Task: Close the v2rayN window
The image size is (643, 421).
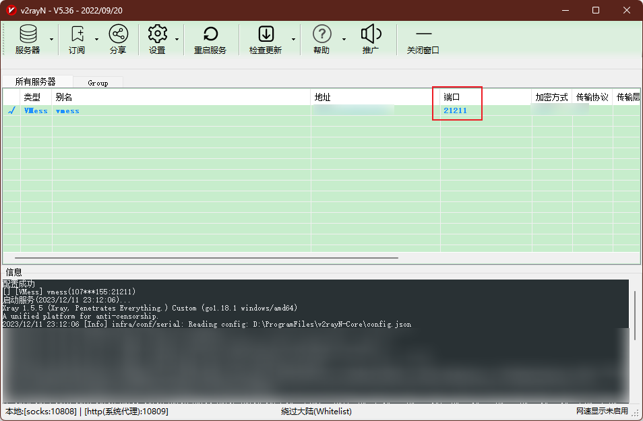Action: tap(627, 10)
